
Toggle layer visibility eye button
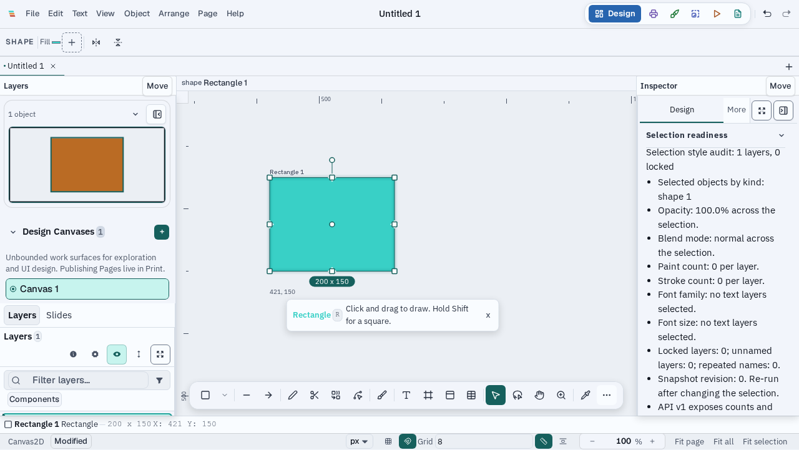point(117,355)
